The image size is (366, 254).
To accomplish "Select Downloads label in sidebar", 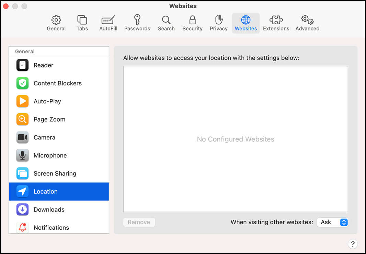I will point(49,209).
